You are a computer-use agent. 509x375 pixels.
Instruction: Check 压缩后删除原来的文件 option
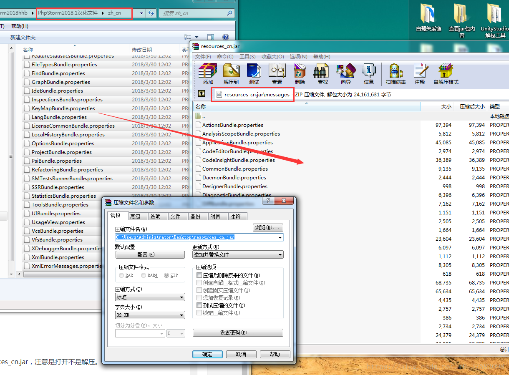click(x=199, y=275)
